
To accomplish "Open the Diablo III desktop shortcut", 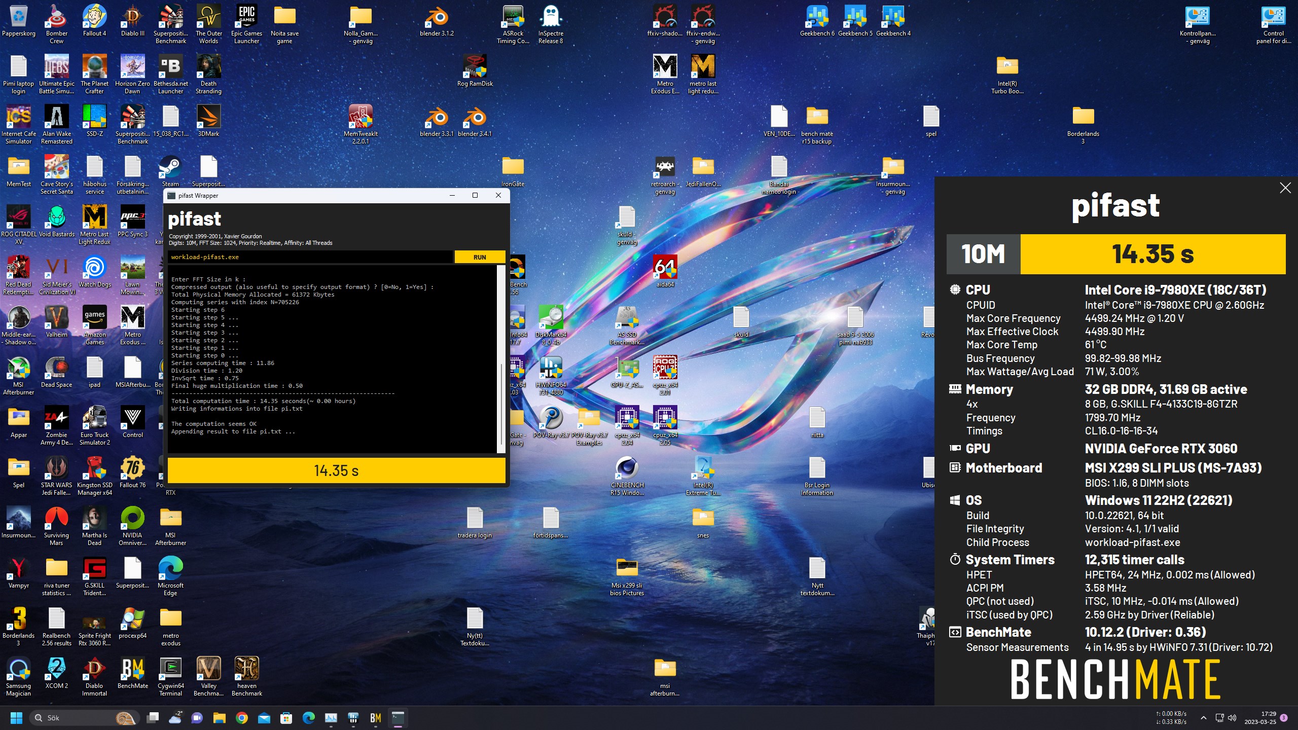I will (133, 22).
